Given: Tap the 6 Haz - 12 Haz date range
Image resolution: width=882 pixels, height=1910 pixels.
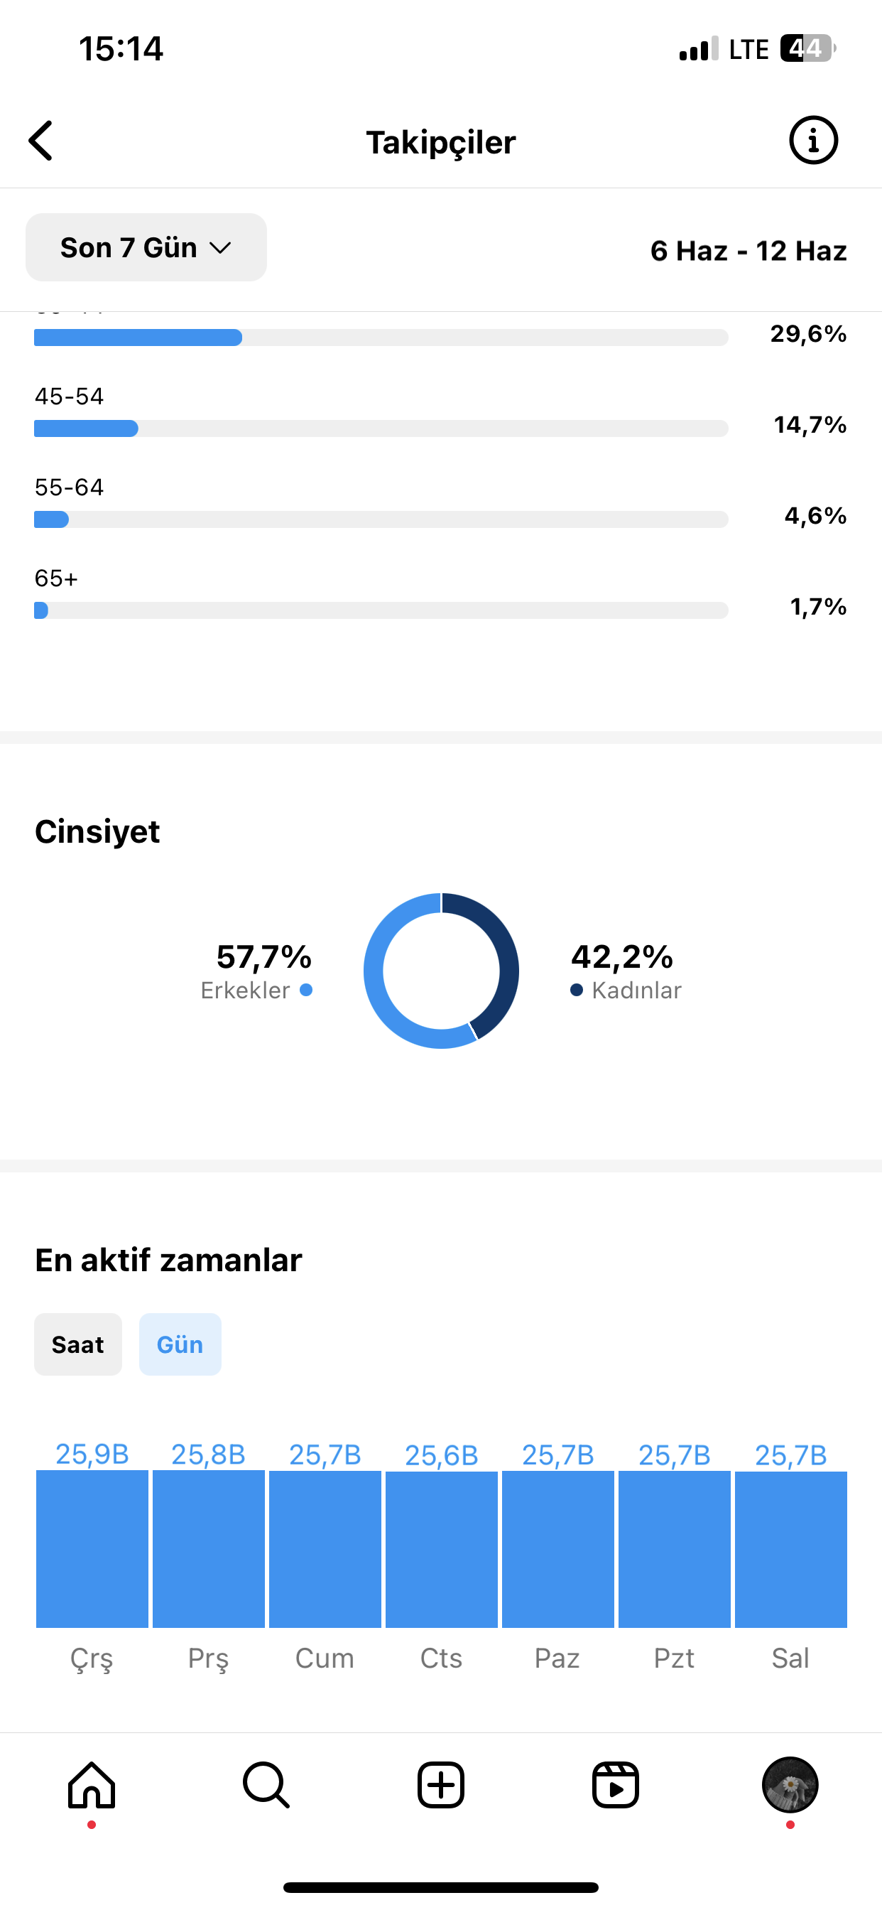Looking at the screenshot, I should (x=748, y=251).
